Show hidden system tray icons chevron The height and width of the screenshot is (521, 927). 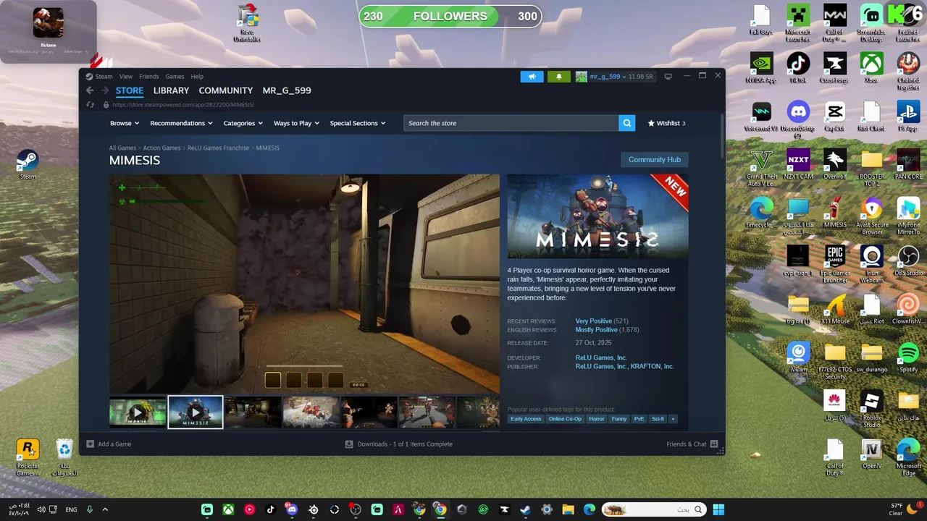(x=105, y=509)
